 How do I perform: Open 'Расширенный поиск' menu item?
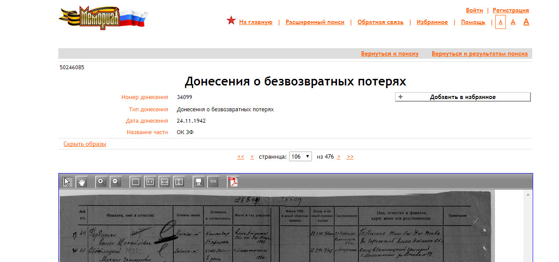pyautogui.click(x=315, y=22)
